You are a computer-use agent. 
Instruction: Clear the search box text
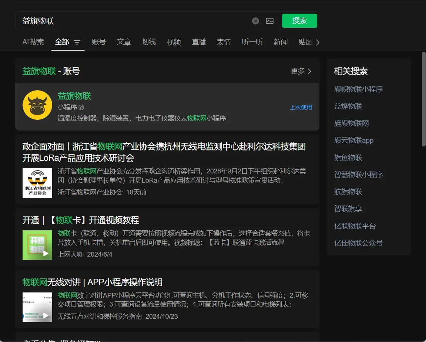(255, 21)
